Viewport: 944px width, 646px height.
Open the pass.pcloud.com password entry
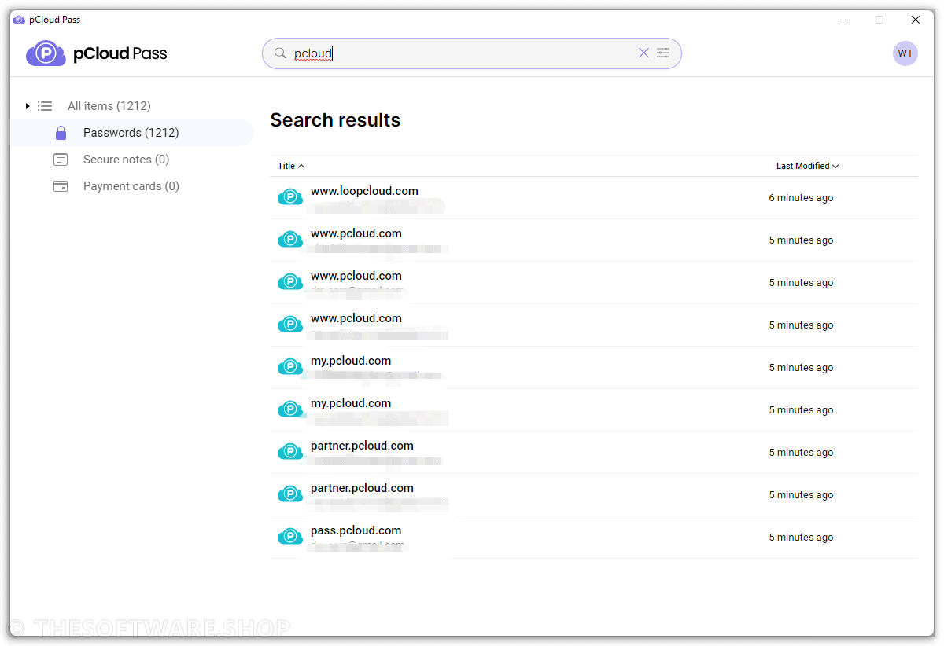594,538
